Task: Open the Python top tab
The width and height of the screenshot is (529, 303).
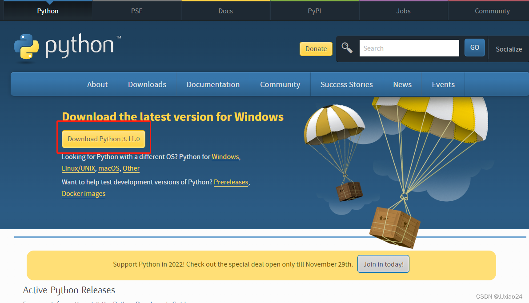Action: coord(48,11)
